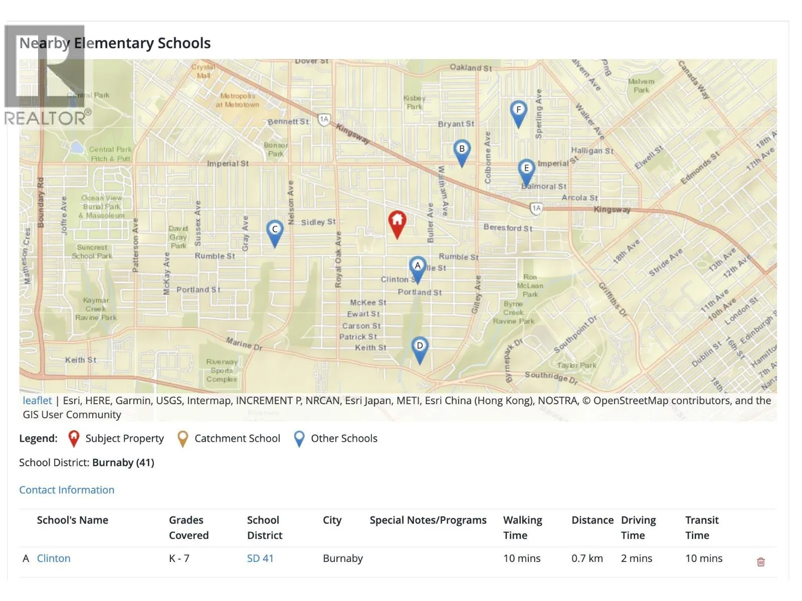Open the leaflet attribution link
Viewport: 802px width, 601px height.
tap(37, 401)
